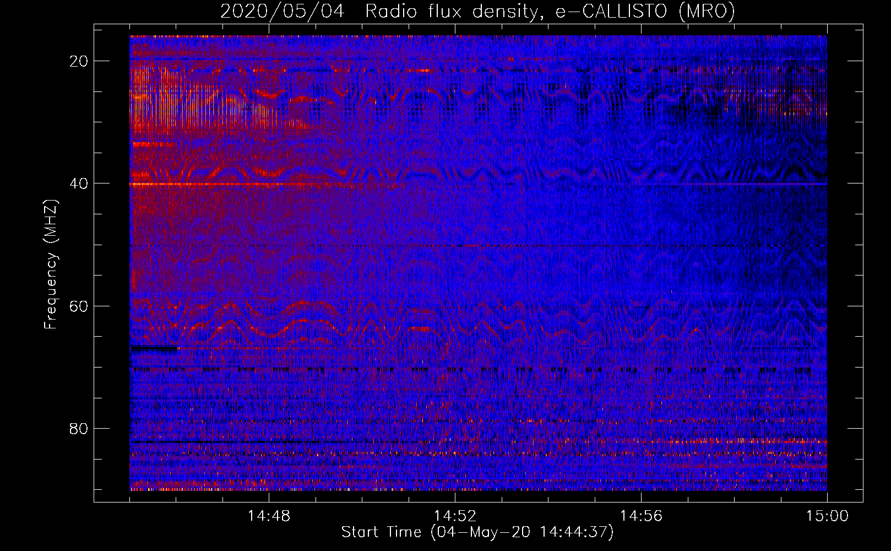Screen dimensions: 891x551
Task: Click the "Frequency (MHZ)" axis label
Action: [x=51, y=264]
